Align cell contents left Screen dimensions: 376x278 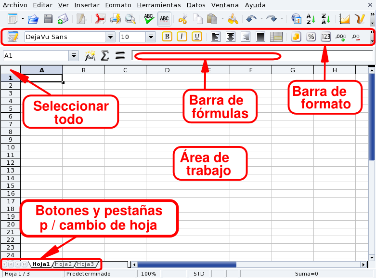pos(215,37)
